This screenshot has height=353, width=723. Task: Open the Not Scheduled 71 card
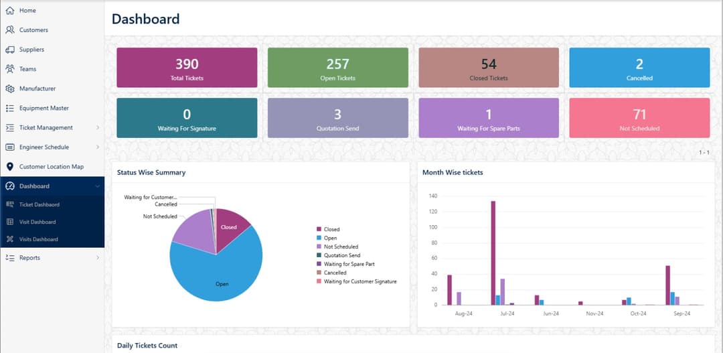click(x=639, y=118)
